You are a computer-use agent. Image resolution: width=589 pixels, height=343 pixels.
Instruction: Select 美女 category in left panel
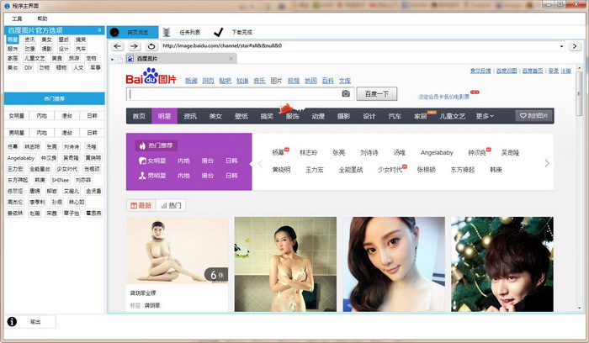pyautogui.click(x=47, y=40)
